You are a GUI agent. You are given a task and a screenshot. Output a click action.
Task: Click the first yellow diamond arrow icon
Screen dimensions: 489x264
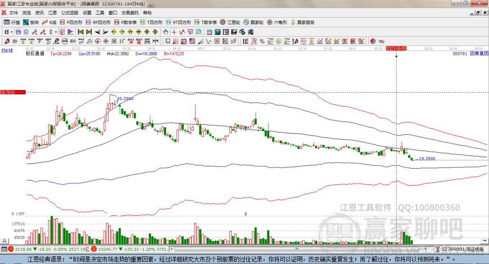[x=114, y=32]
